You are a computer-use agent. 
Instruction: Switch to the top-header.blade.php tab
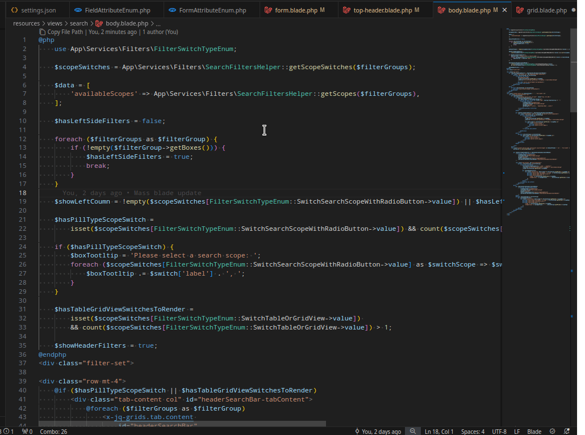[382, 10]
